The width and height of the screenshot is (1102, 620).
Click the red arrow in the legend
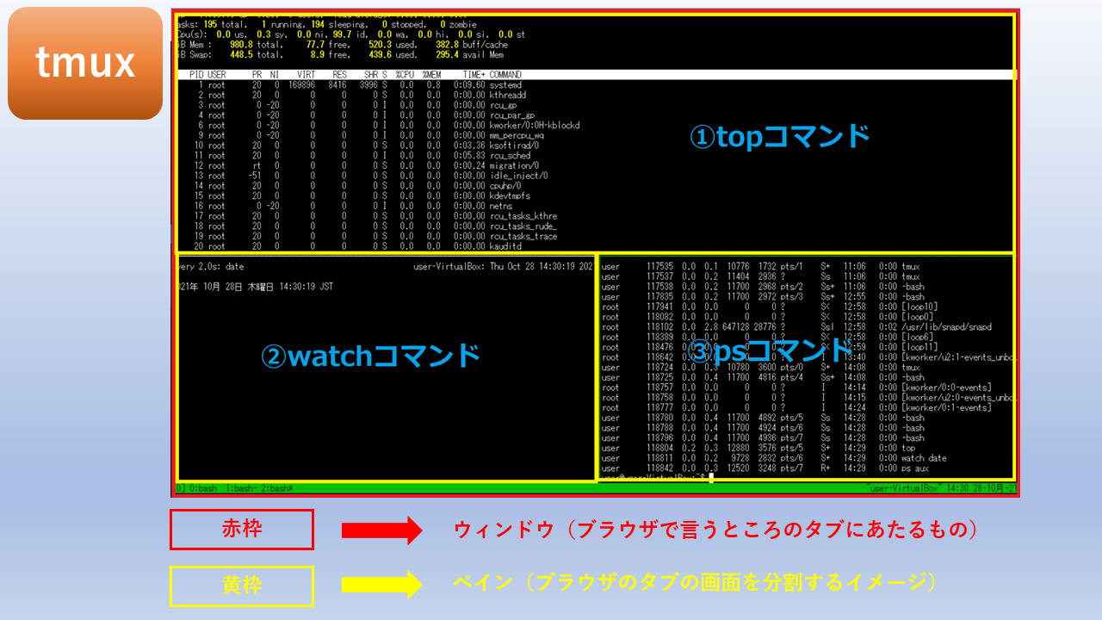(x=381, y=530)
